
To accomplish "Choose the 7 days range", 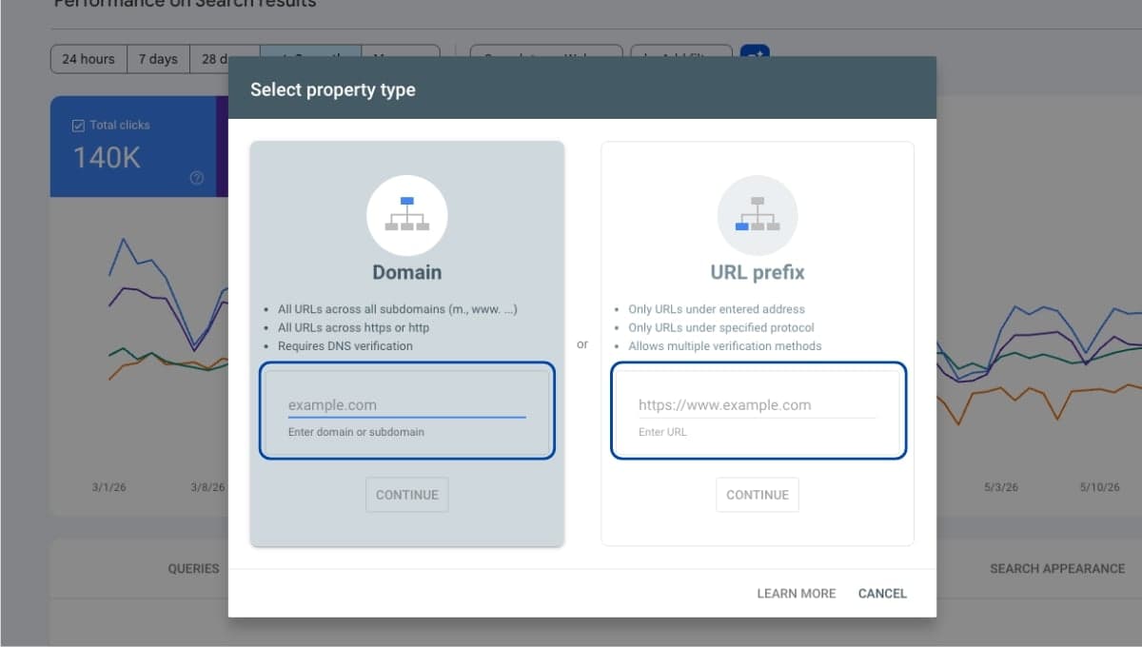I will (x=158, y=59).
